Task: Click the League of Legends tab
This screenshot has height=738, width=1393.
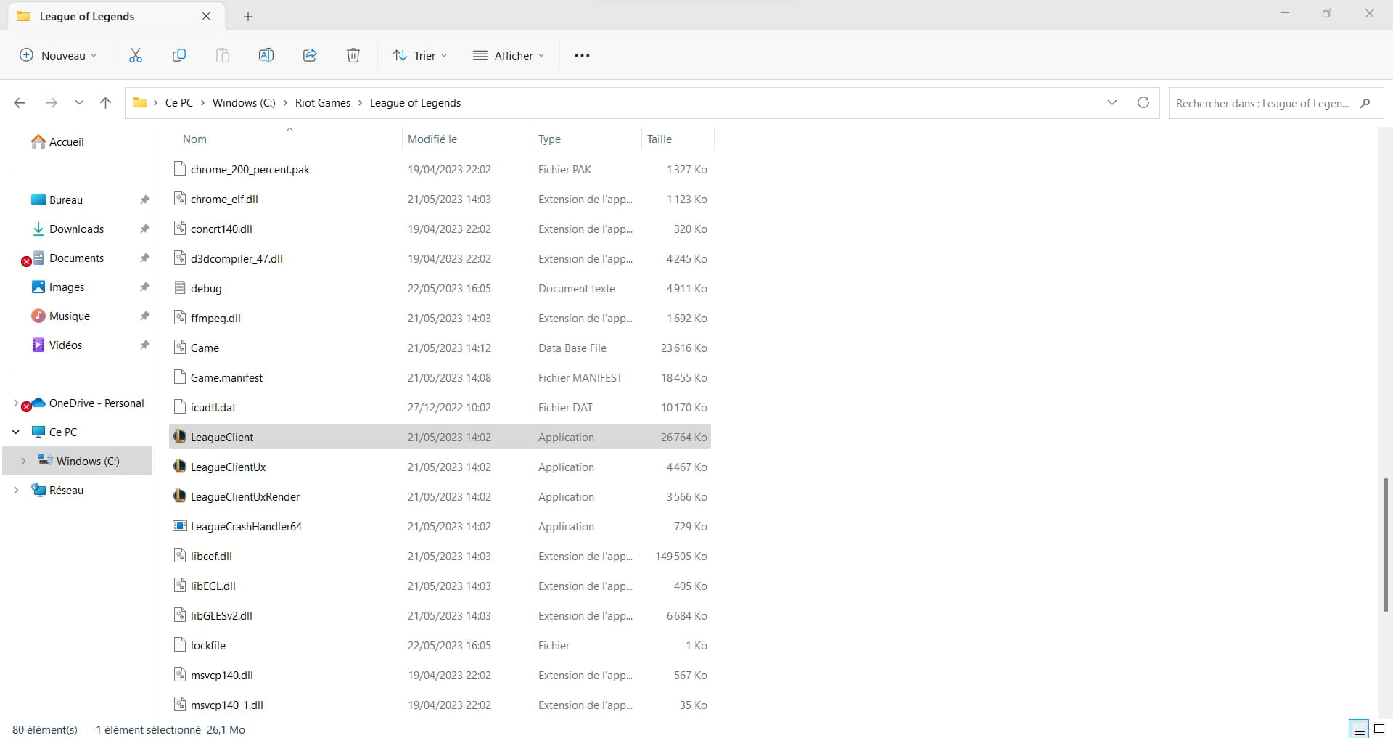Action: coord(116,16)
